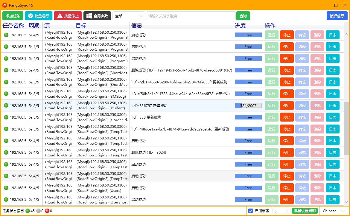Open 日志 for the `ID`=3024 row
350x216 pixels.
coord(333,153)
